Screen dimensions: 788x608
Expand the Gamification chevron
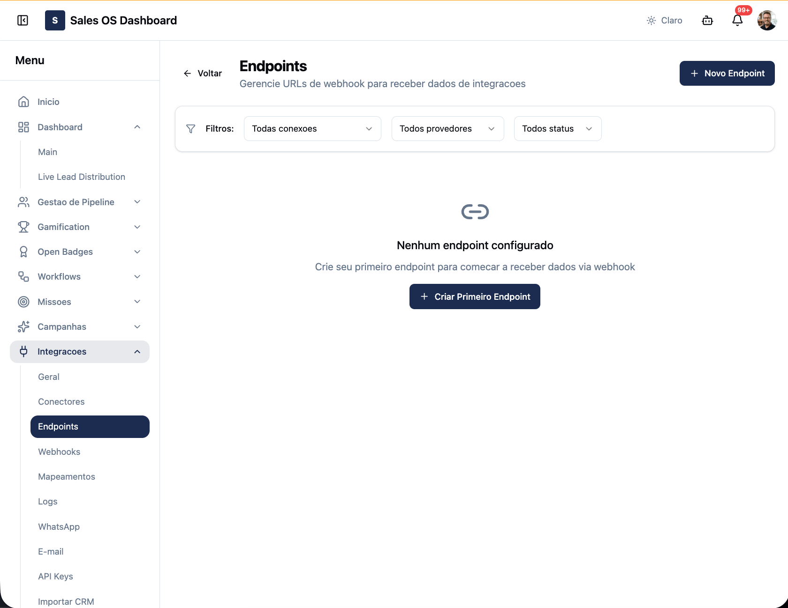137,227
